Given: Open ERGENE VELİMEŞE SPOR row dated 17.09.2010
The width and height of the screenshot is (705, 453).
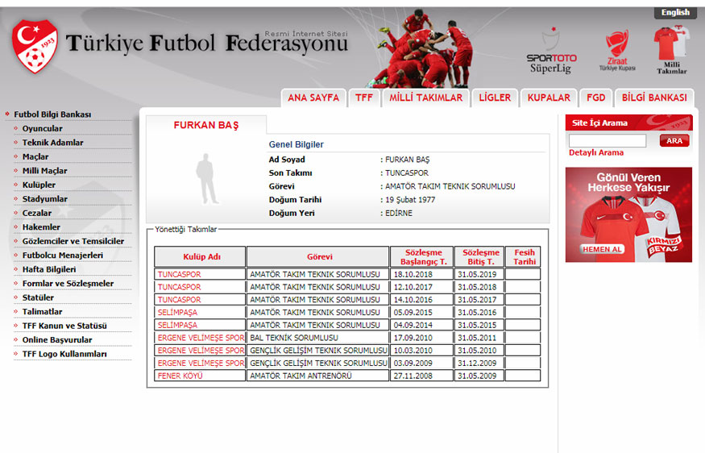Looking at the screenshot, I should click(x=201, y=338).
